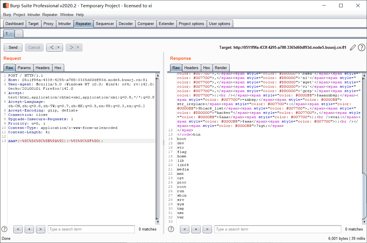
Task: Send the request
Action: click(13, 47)
